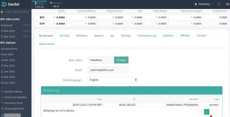Screen dimensions: 230x117
Task: Go to the previous access log page
Action: click(200, 112)
